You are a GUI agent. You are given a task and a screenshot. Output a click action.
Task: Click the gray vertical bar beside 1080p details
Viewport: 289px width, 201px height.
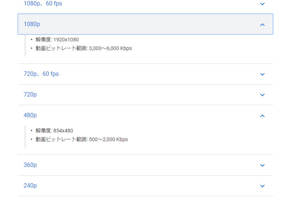[25, 46]
